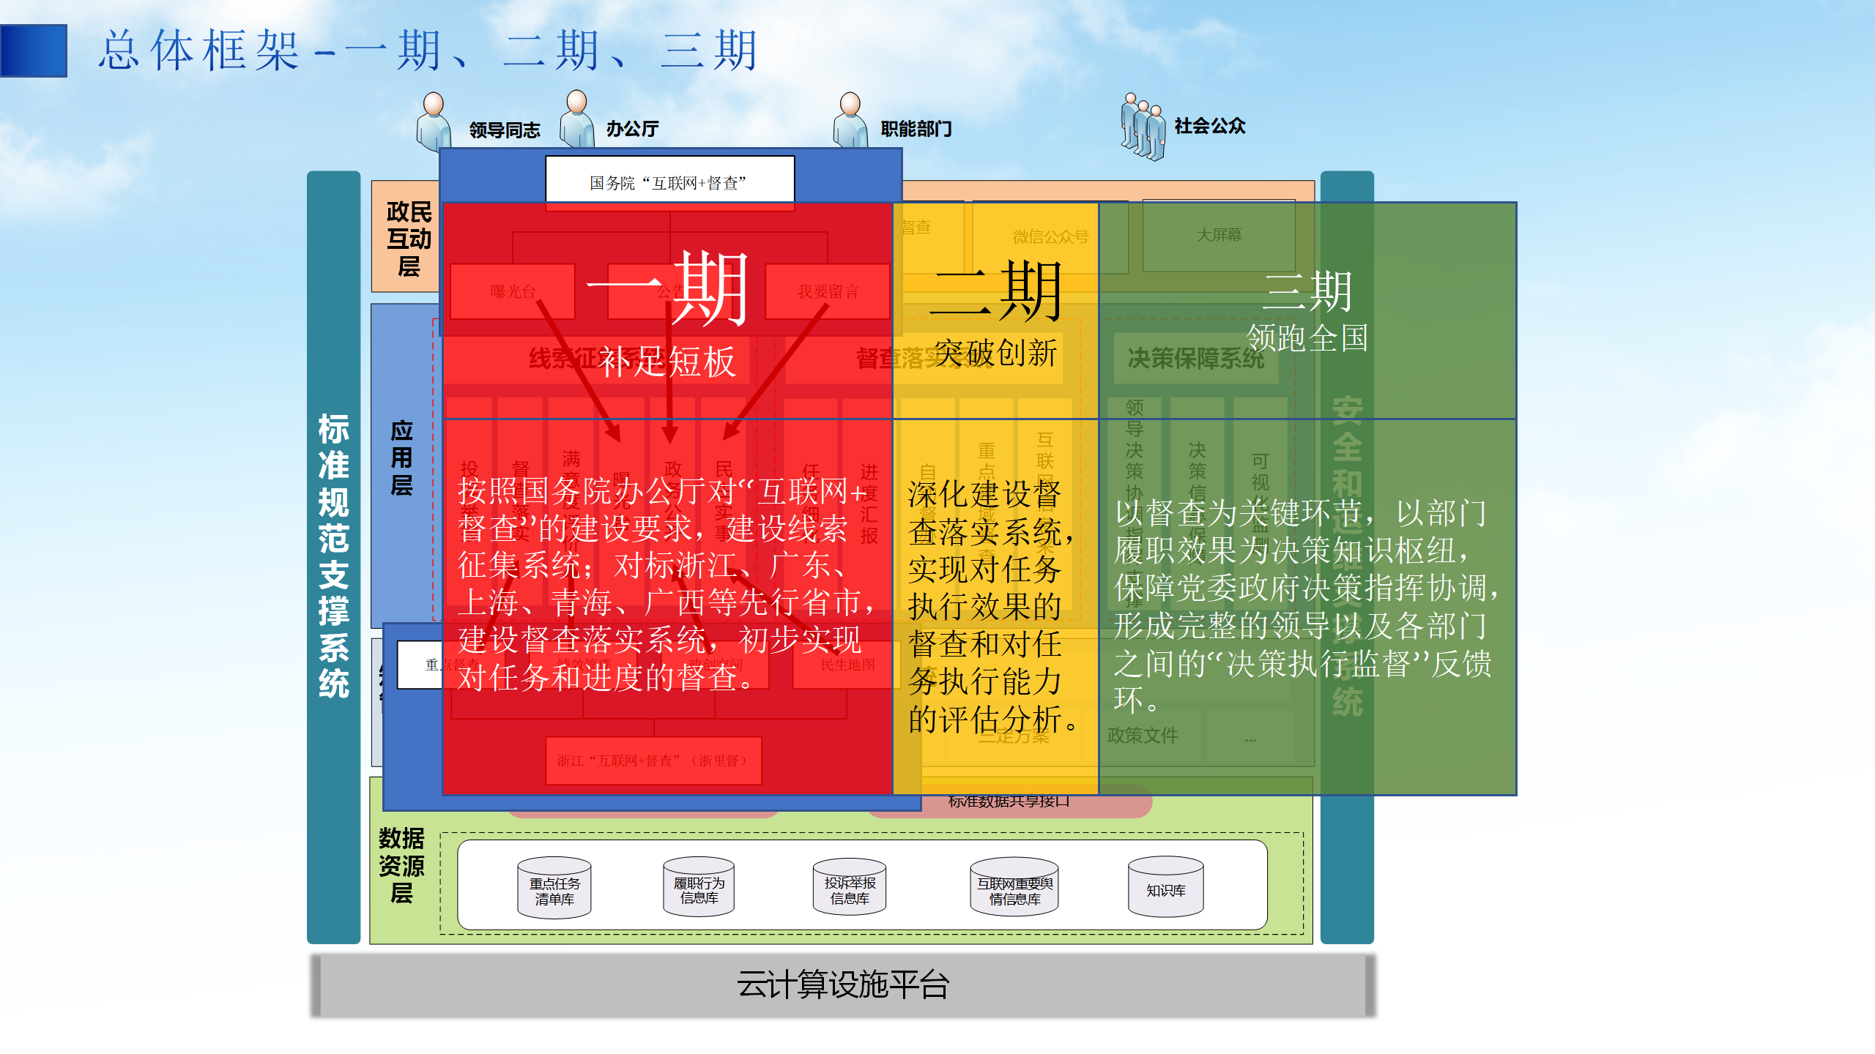1875x1054 pixels.
Task: Click the 数据资源层 layer label
Action: click(401, 866)
